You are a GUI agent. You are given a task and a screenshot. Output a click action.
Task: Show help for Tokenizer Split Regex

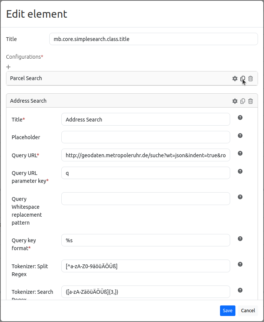coord(240,264)
